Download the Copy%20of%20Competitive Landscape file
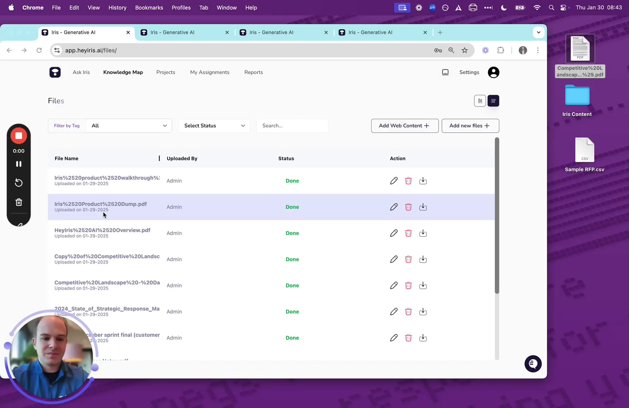 pos(423,259)
